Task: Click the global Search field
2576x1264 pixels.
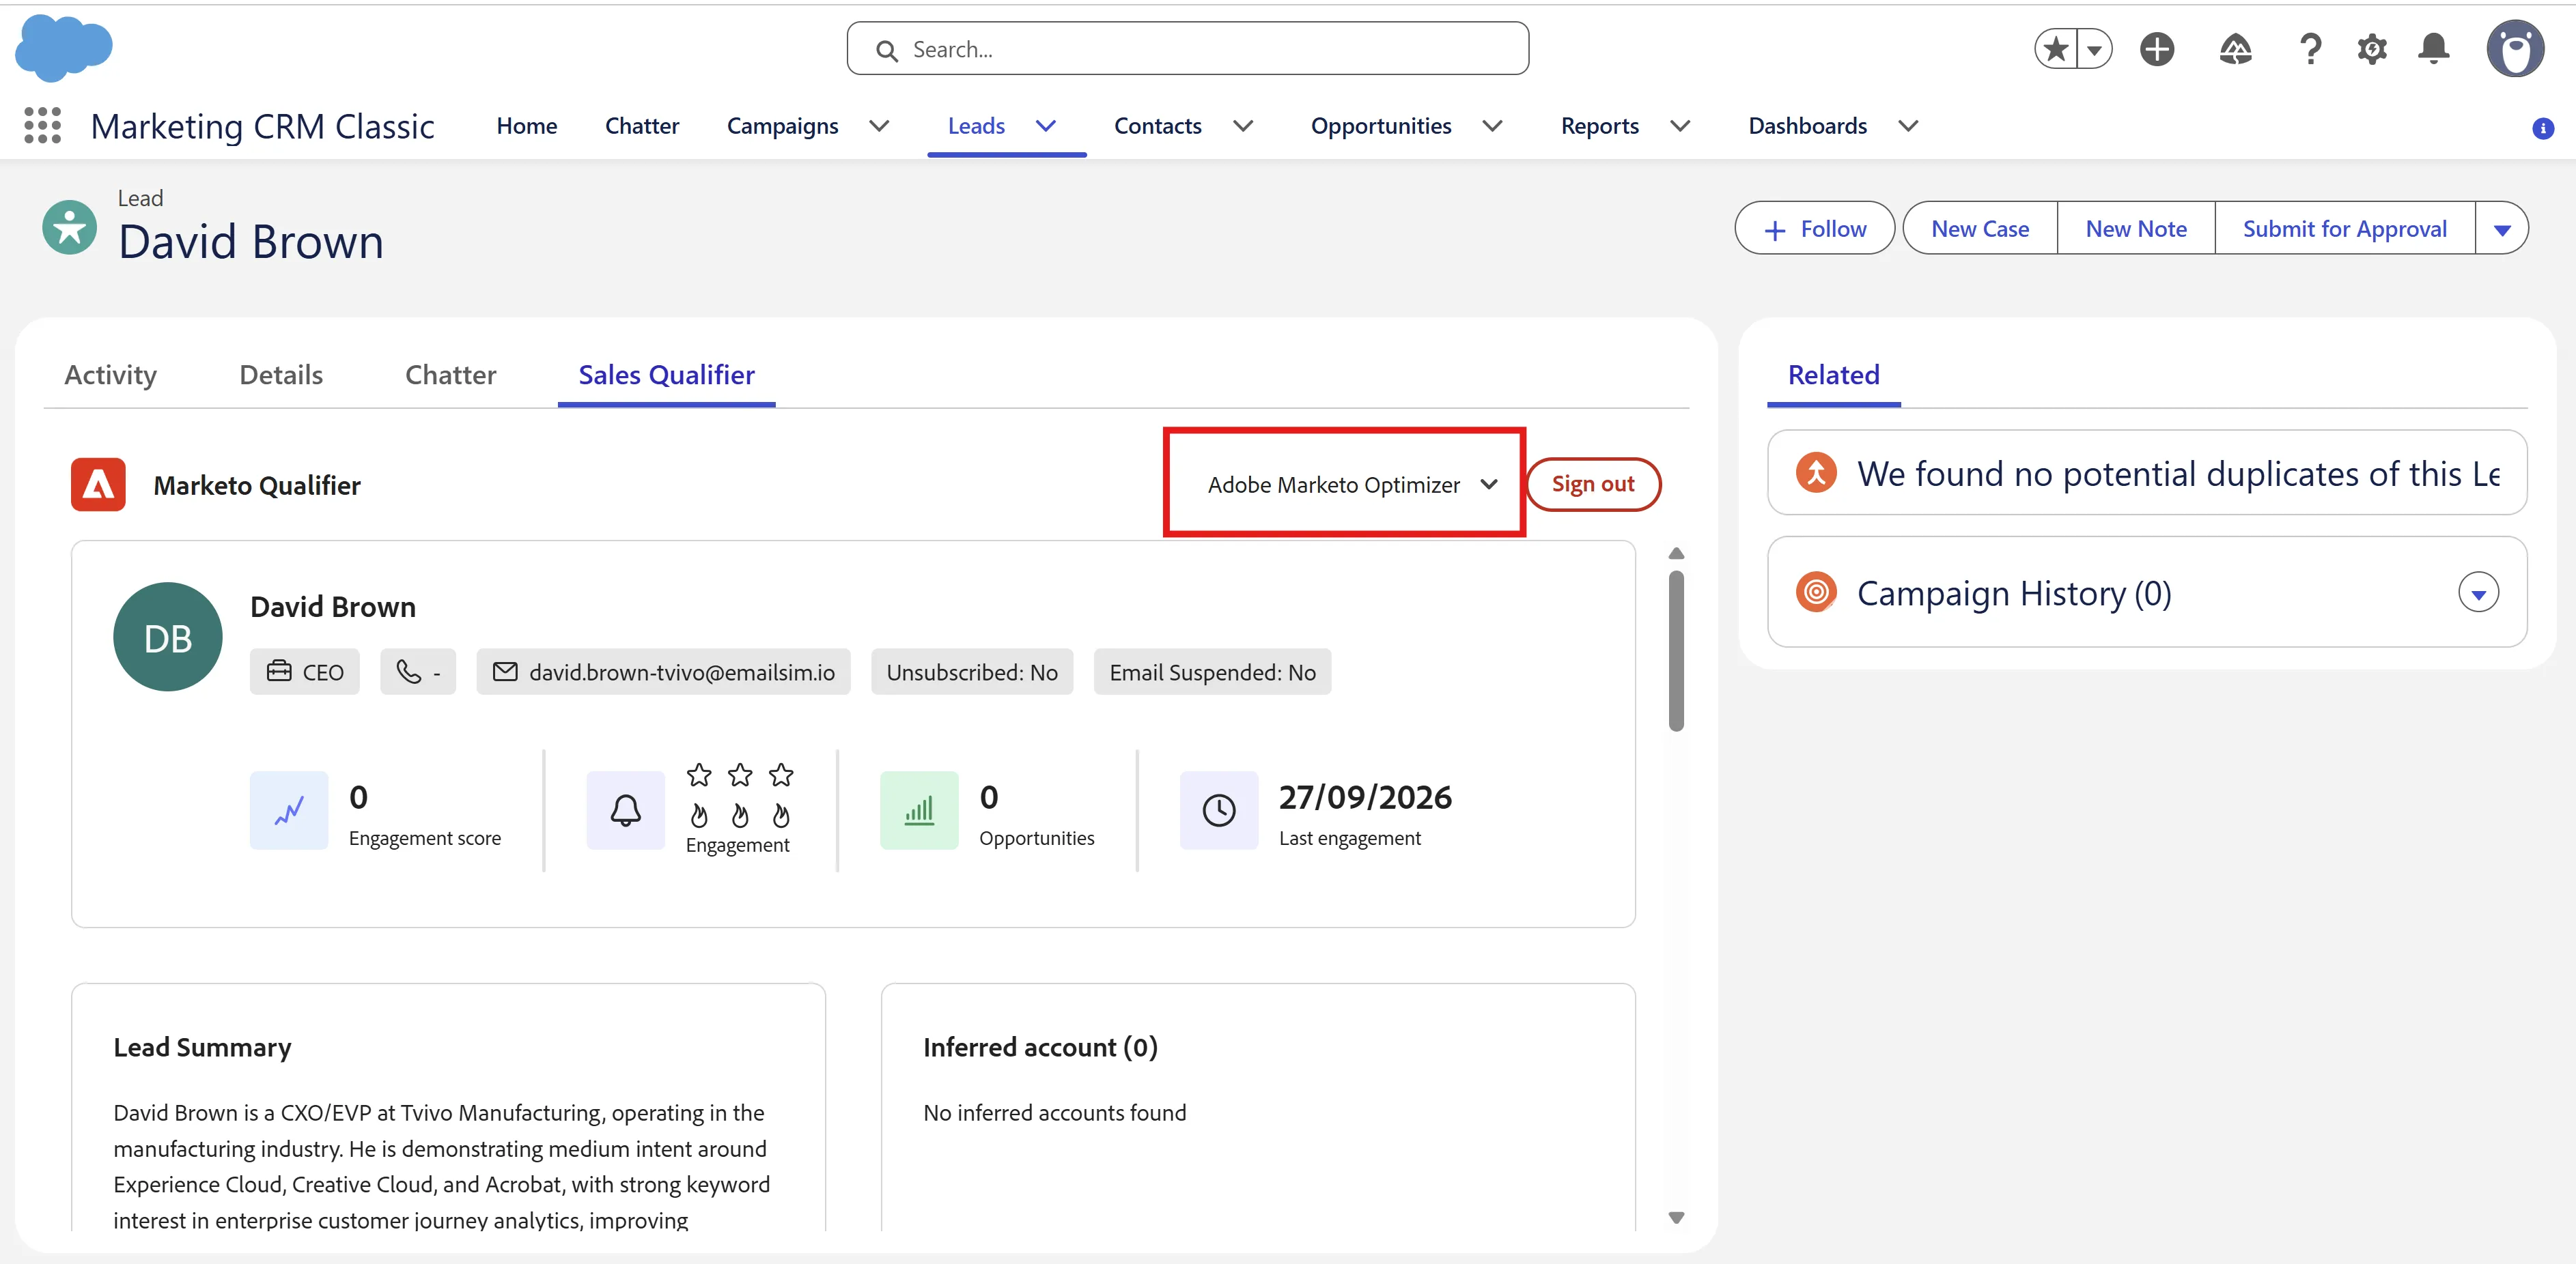Action: (x=1188, y=49)
